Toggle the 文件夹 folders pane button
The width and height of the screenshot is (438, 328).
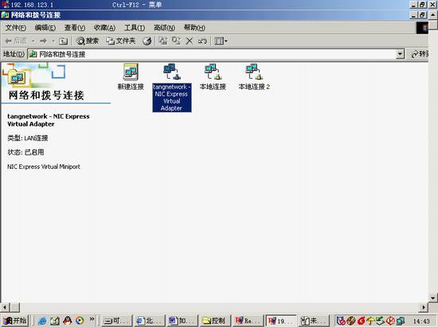[x=121, y=41]
